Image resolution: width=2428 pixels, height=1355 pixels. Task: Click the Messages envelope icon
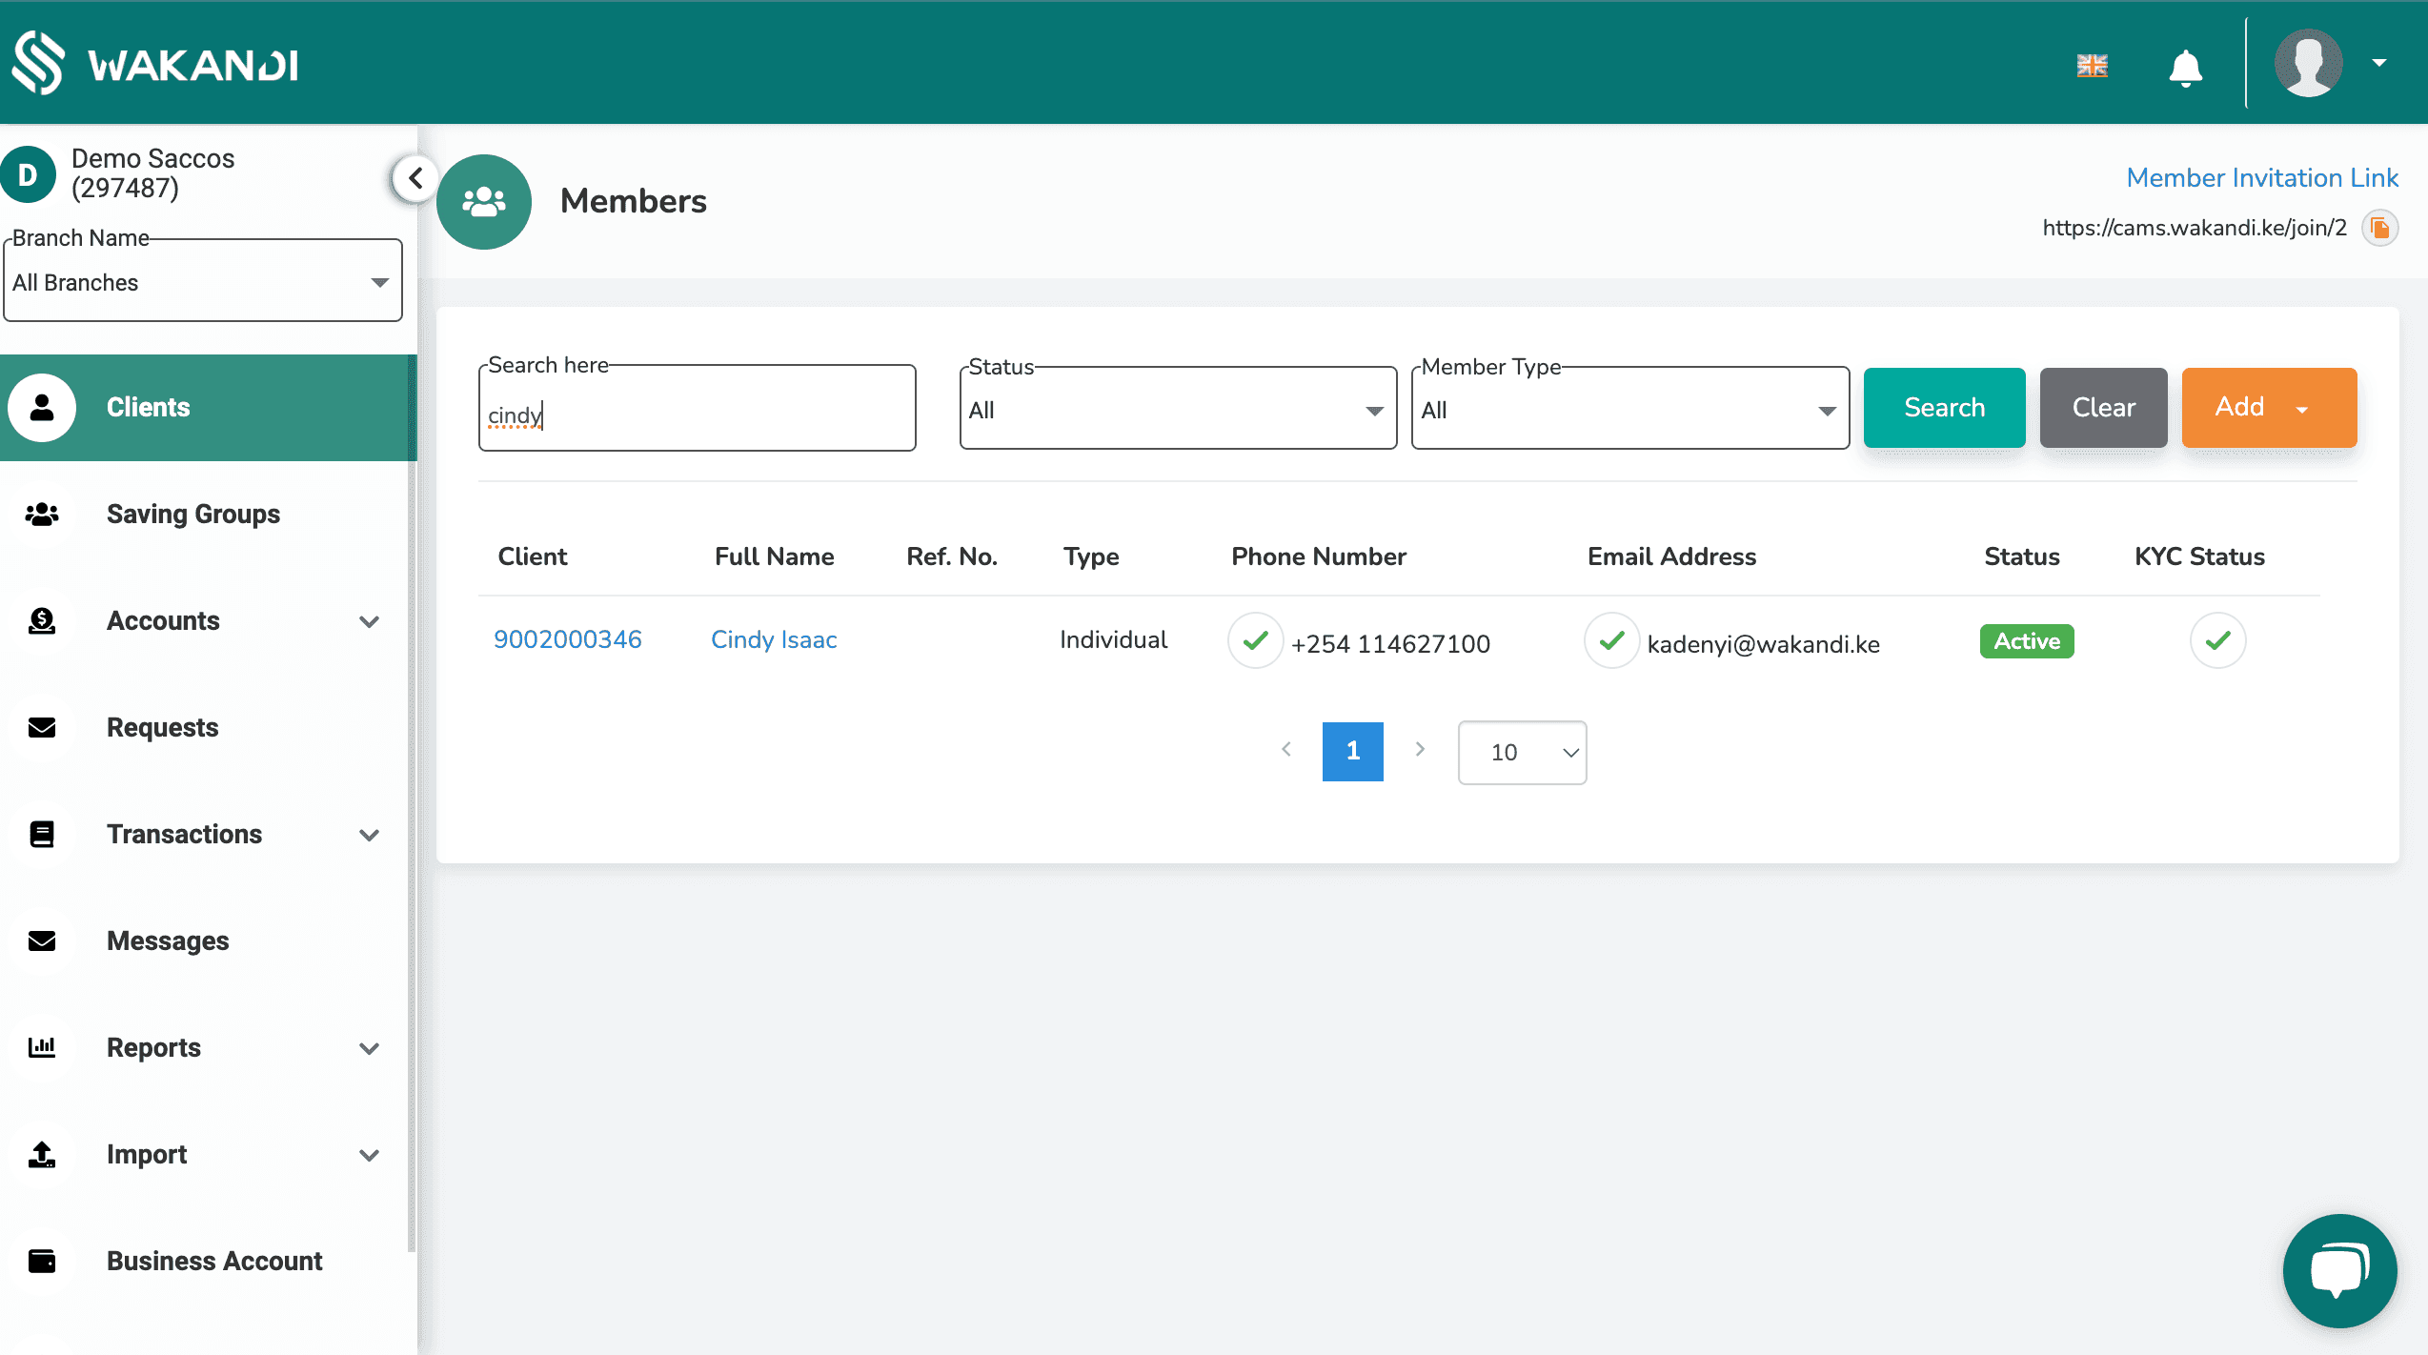pyautogui.click(x=42, y=940)
